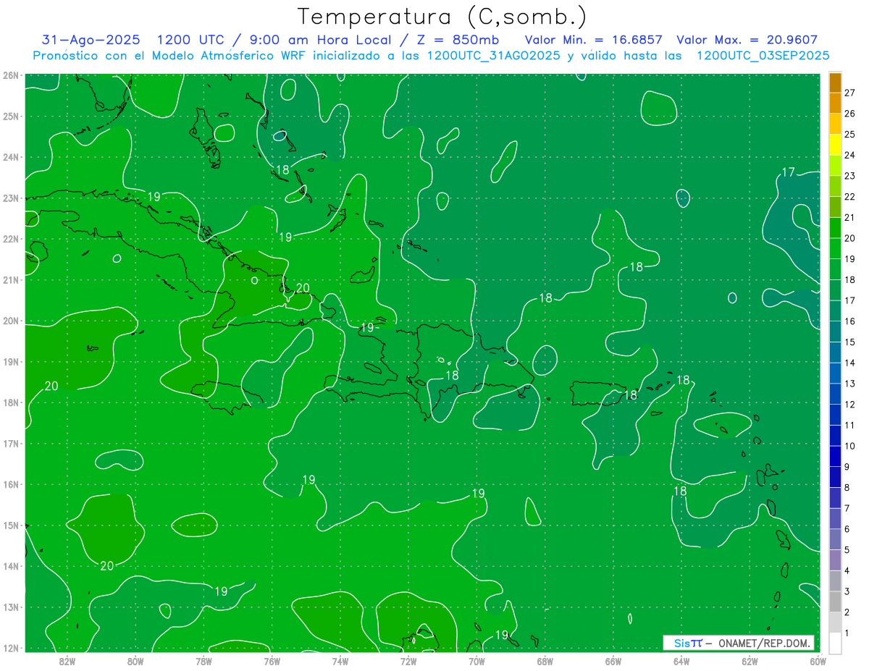869x671 pixels.
Task: Click the dark blue color-scale swatch above label 10
Action: [x=835, y=435]
